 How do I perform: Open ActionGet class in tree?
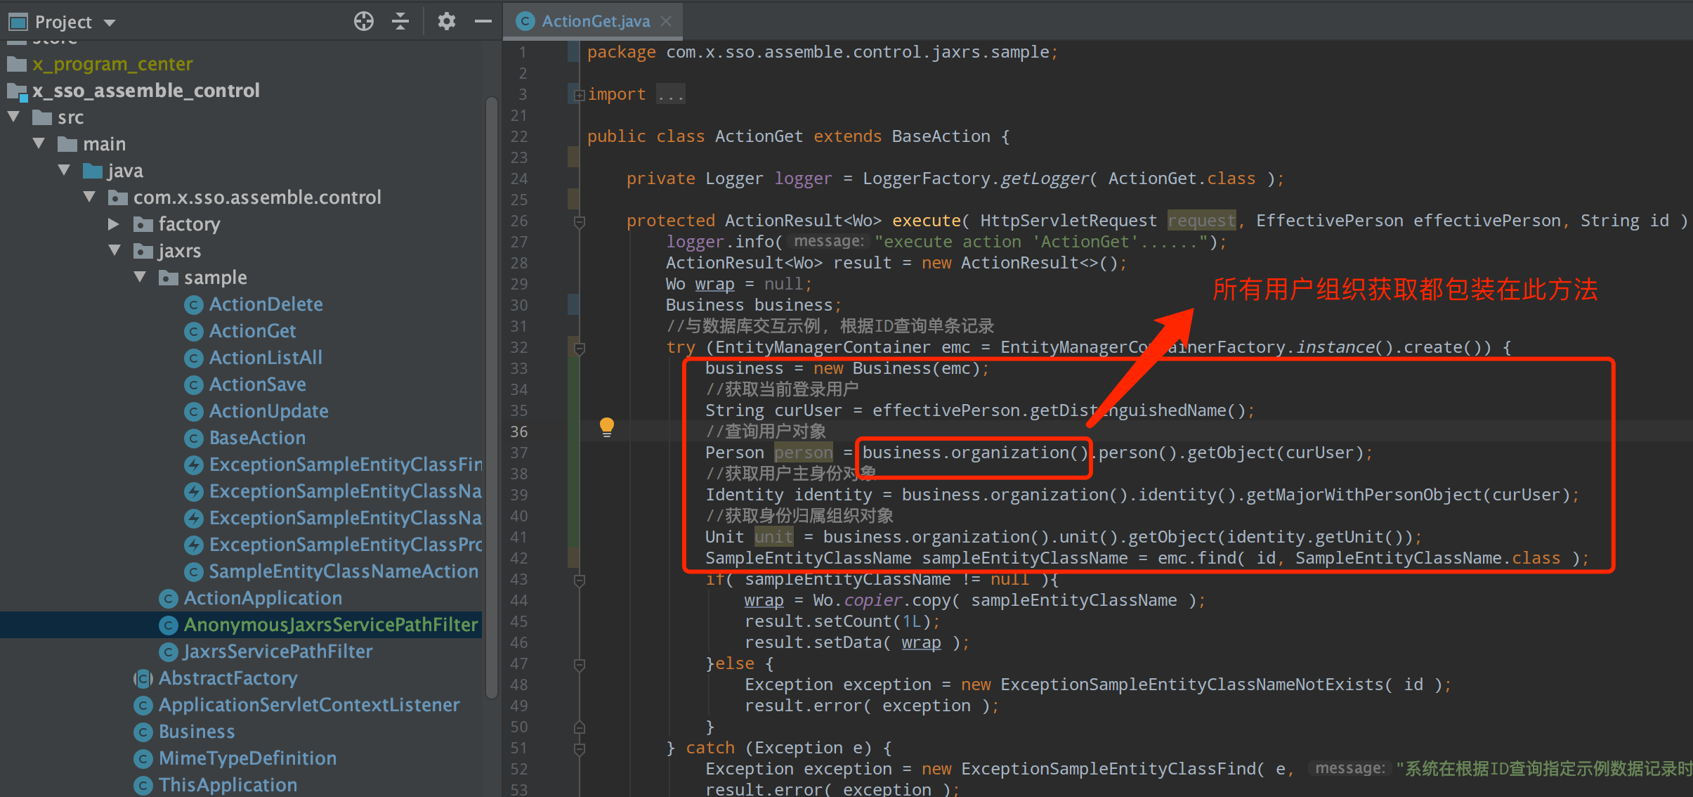252,331
